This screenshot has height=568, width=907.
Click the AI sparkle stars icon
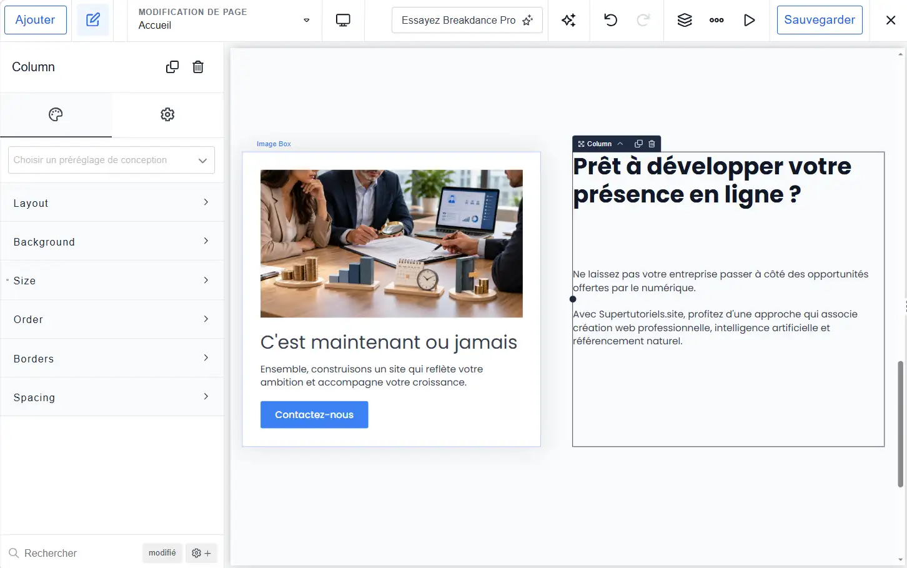click(x=568, y=20)
